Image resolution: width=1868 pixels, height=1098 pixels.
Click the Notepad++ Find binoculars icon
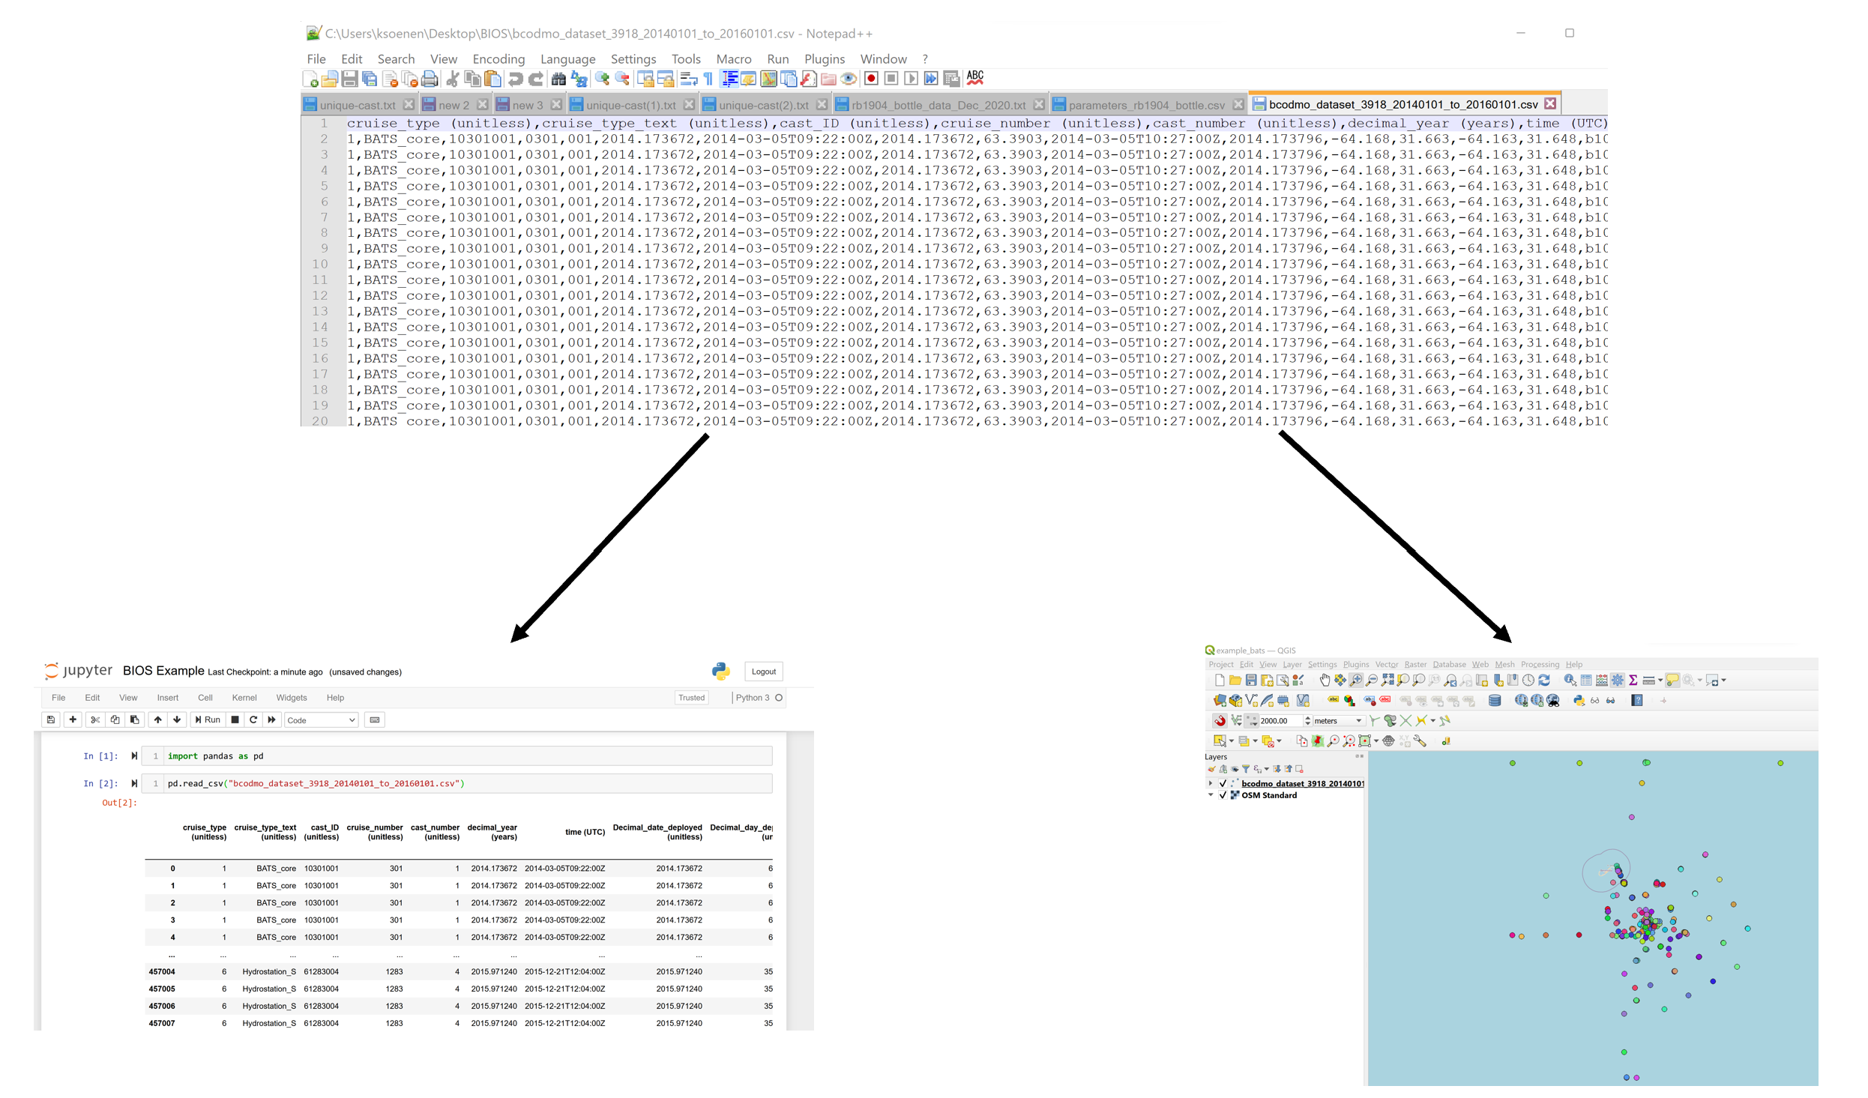coord(558,79)
